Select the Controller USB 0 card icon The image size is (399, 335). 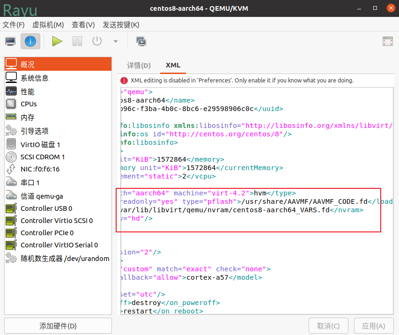pyautogui.click(x=11, y=208)
